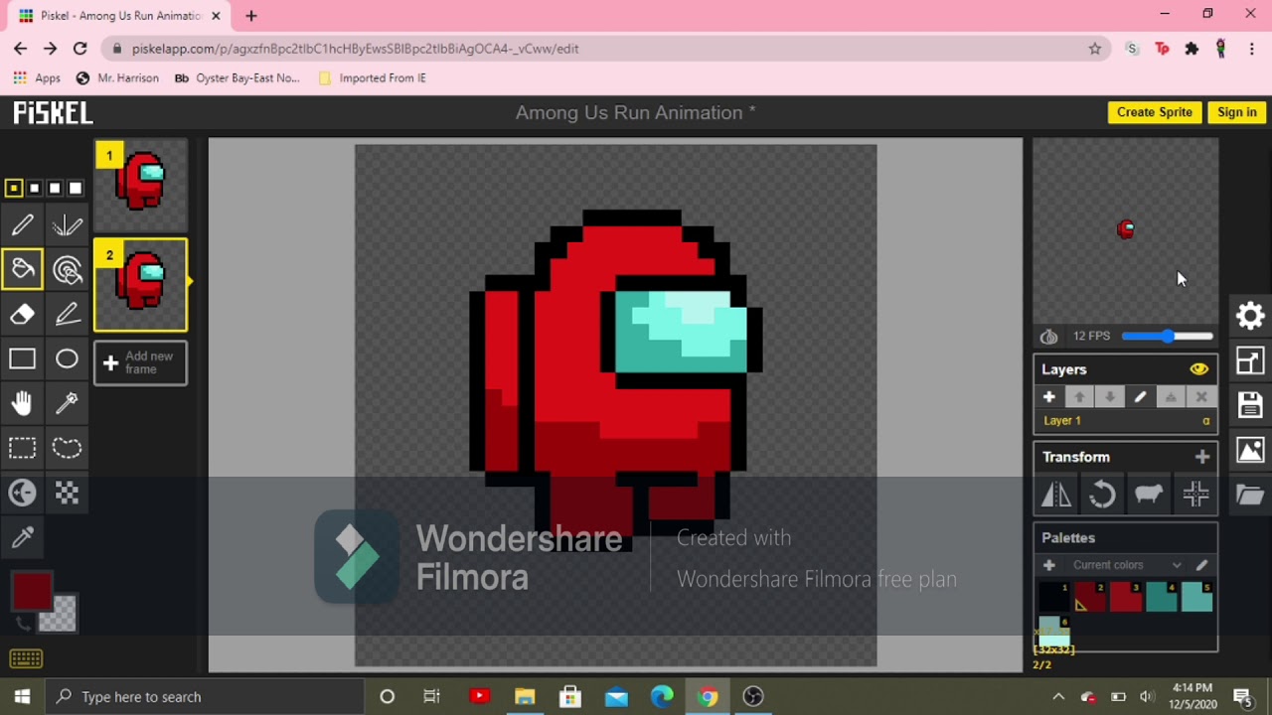Open the Export image panel icon

point(1250,450)
